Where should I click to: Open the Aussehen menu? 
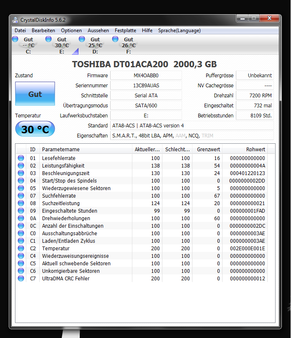coord(98,30)
